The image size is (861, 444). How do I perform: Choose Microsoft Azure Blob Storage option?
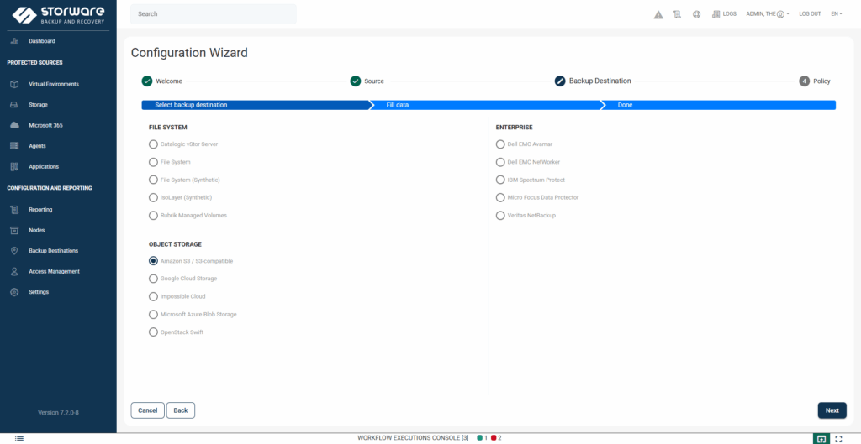154,314
